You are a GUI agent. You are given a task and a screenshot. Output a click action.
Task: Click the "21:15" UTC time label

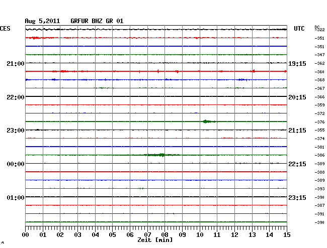[x=297, y=131]
